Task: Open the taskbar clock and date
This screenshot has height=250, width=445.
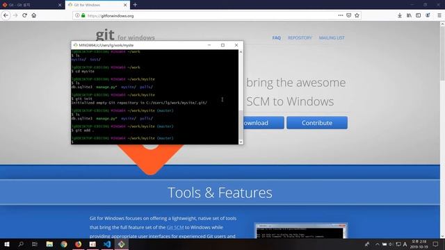Action: tap(419, 244)
